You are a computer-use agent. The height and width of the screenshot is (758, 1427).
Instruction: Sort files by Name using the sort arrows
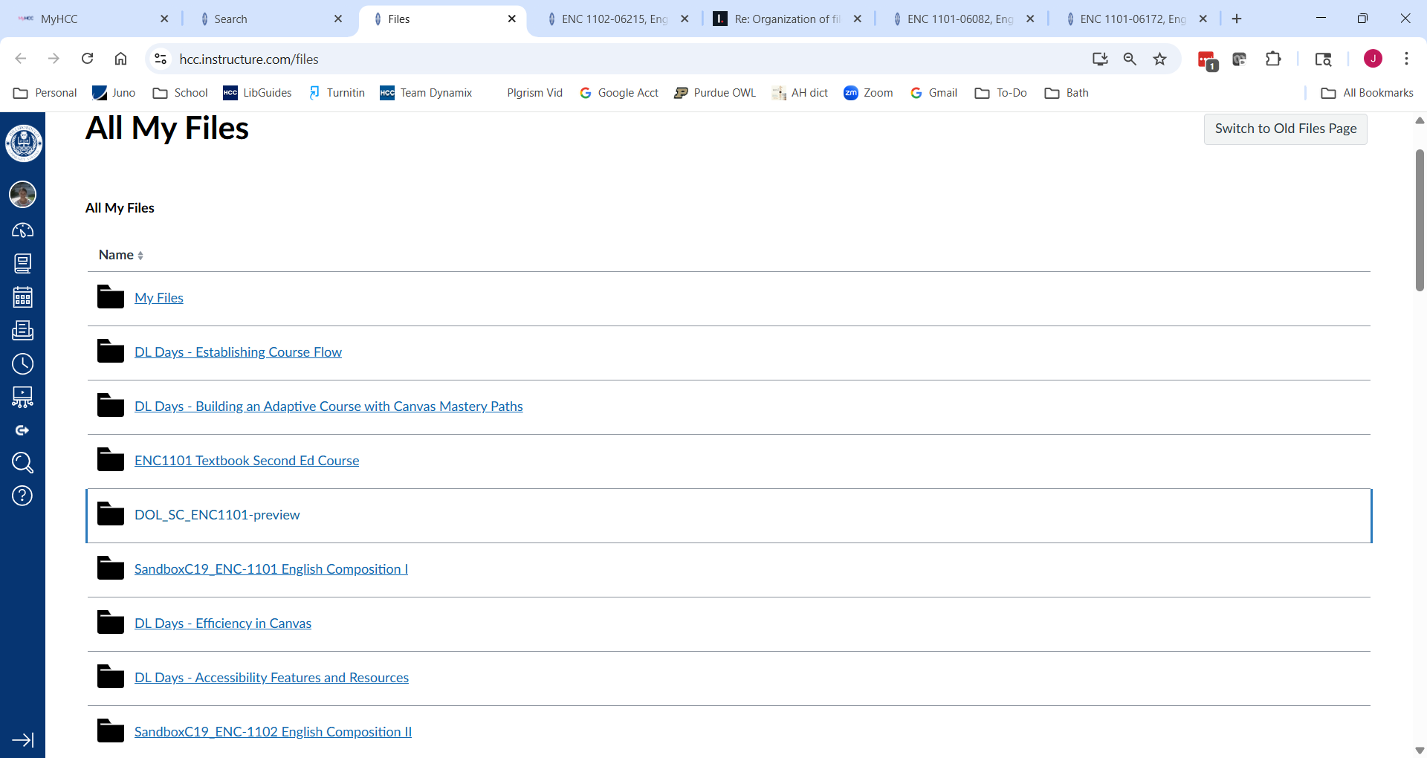click(x=140, y=255)
